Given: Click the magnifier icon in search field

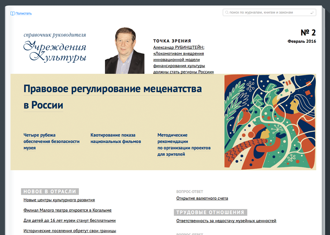Looking at the screenshot, I should coord(227,13).
